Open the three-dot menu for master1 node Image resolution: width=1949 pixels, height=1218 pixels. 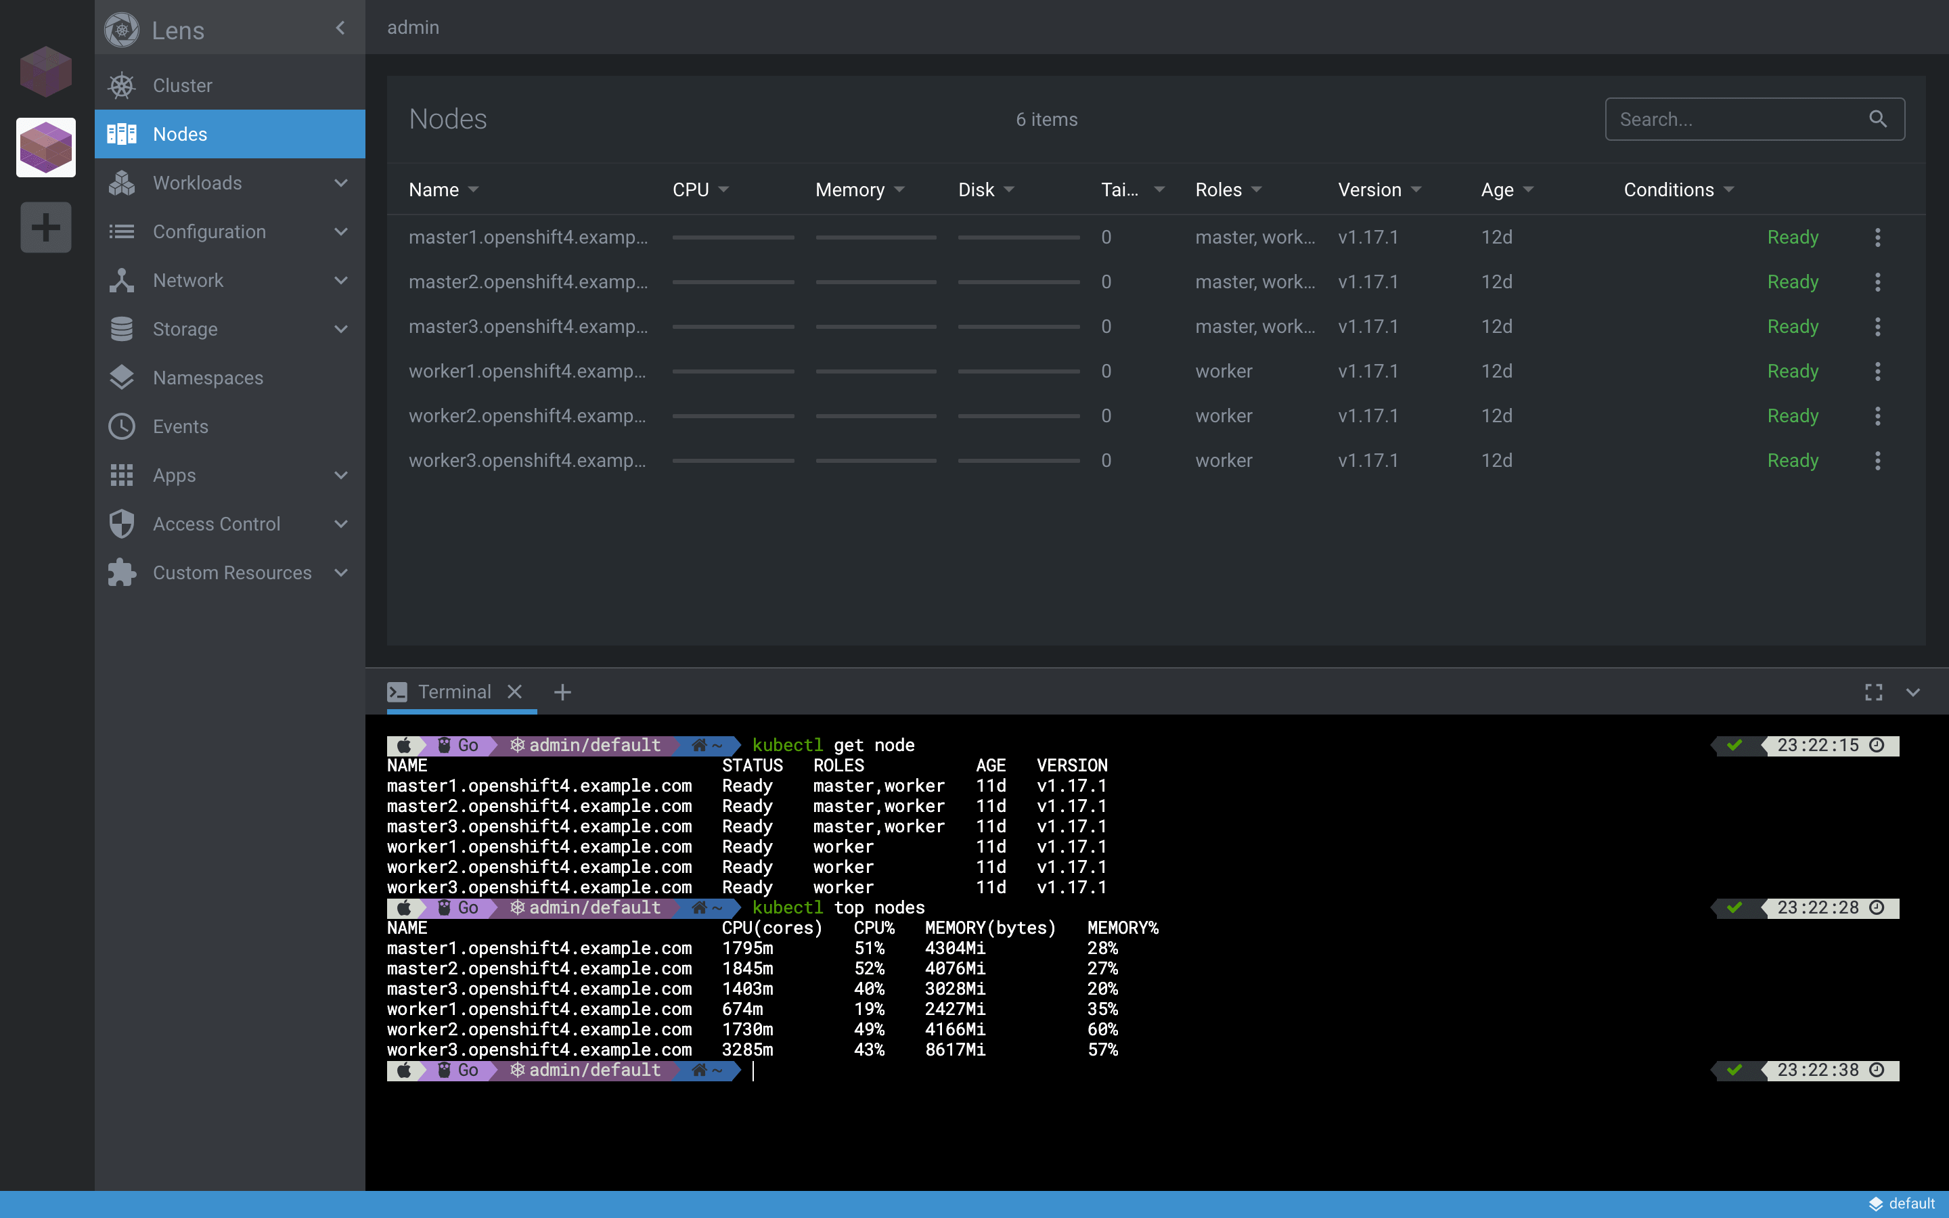1877,238
